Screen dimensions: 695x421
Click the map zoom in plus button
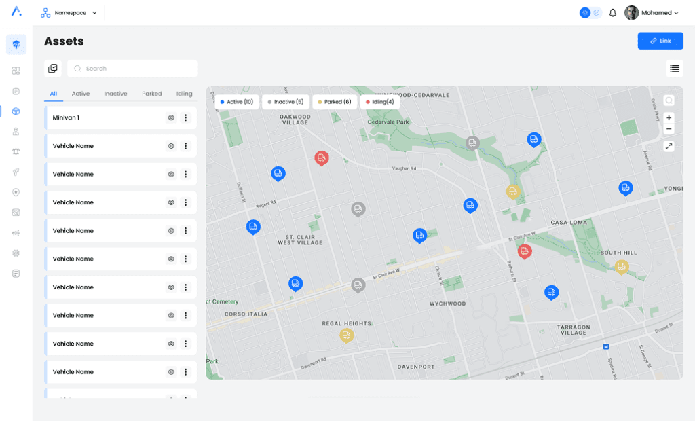point(669,117)
